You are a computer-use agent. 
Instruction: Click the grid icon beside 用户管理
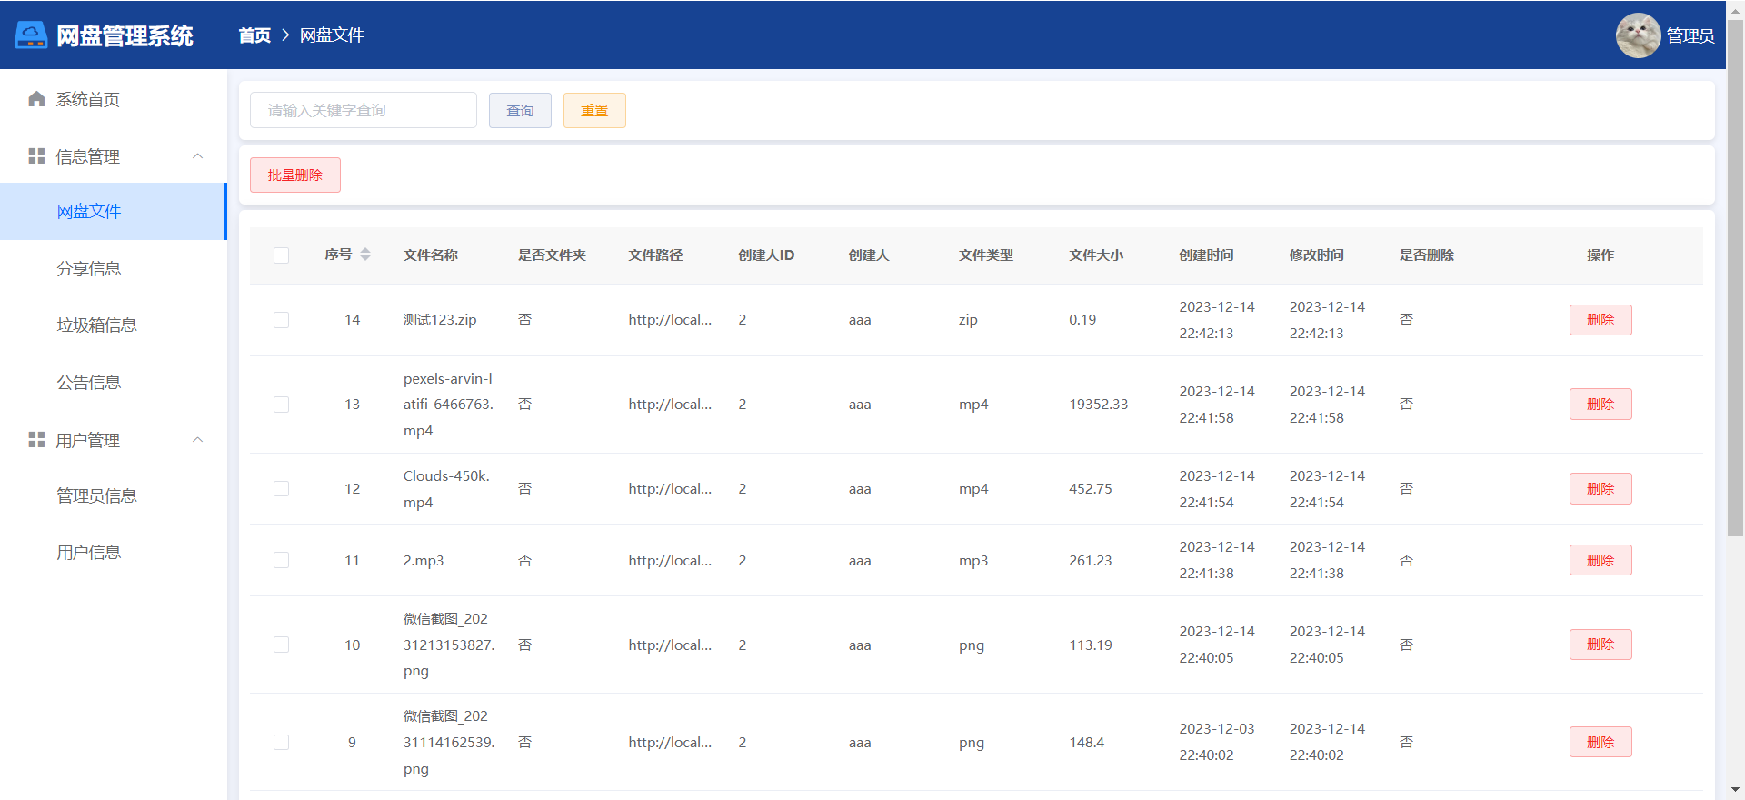pyautogui.click(x=36, y=440)
